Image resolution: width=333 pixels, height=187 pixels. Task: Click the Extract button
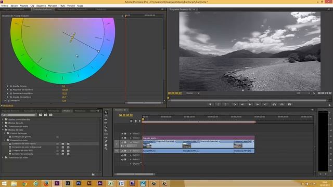coord(282,104)
